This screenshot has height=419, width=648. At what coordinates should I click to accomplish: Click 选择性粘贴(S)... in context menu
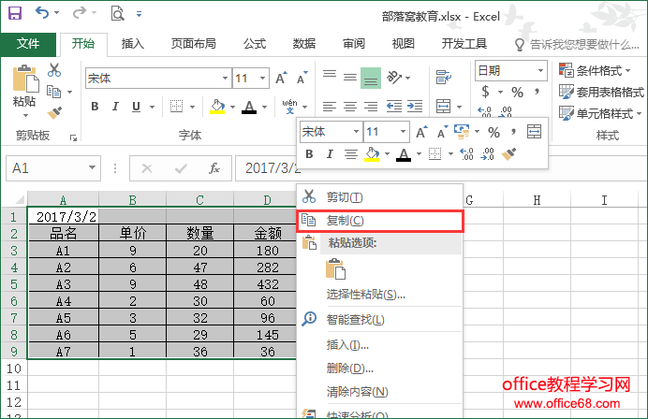(x=365, y=295)
